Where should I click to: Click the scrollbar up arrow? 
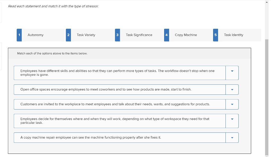click(267, 2)
